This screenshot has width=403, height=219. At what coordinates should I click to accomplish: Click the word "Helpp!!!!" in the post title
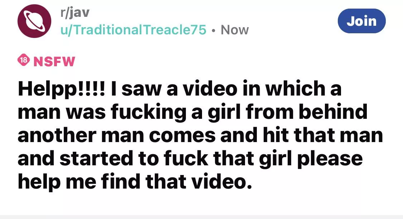pyautogui.click(x=61, y=89)
